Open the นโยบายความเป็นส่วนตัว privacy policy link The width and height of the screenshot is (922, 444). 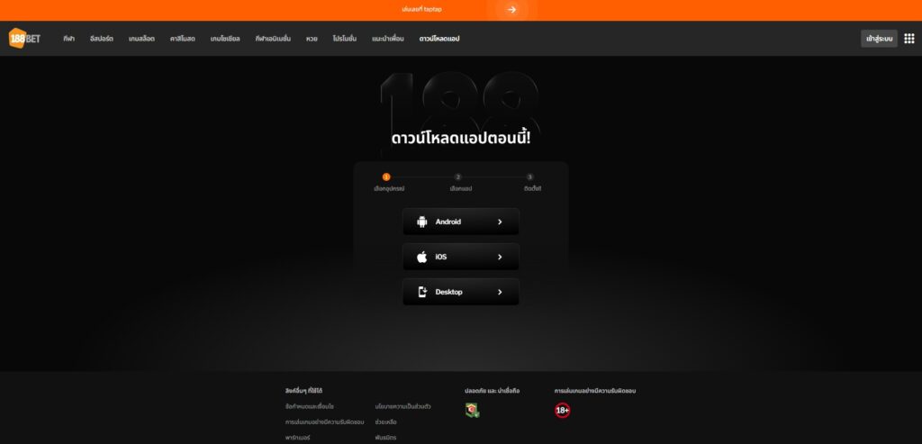point(402,406)
